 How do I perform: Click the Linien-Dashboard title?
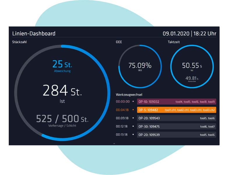coord(34,34)
